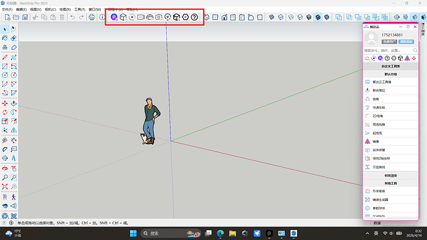Click the Save floppy disk icon
The height and width of the screenshot is (240, 427).
pos(25,17)
